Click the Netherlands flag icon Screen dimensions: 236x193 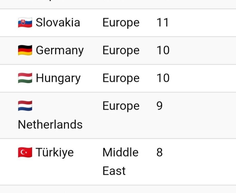pyautogui.click(x=25, y=106)
